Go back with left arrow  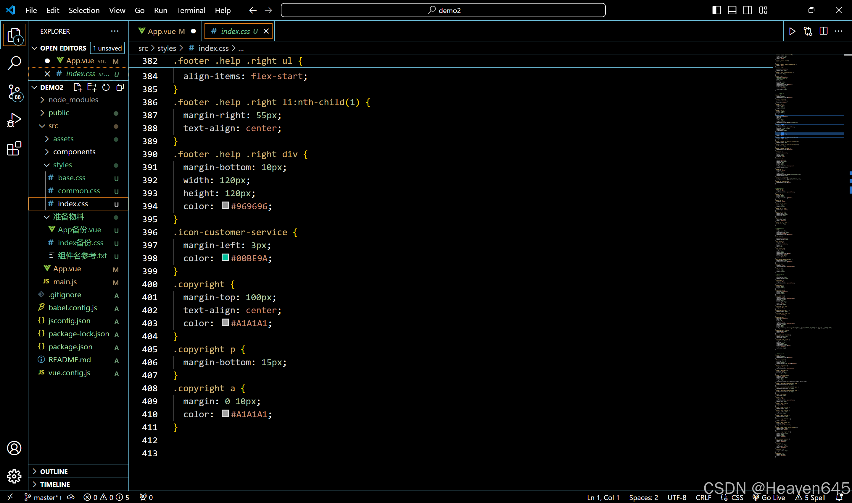click(x=253, y=11)
